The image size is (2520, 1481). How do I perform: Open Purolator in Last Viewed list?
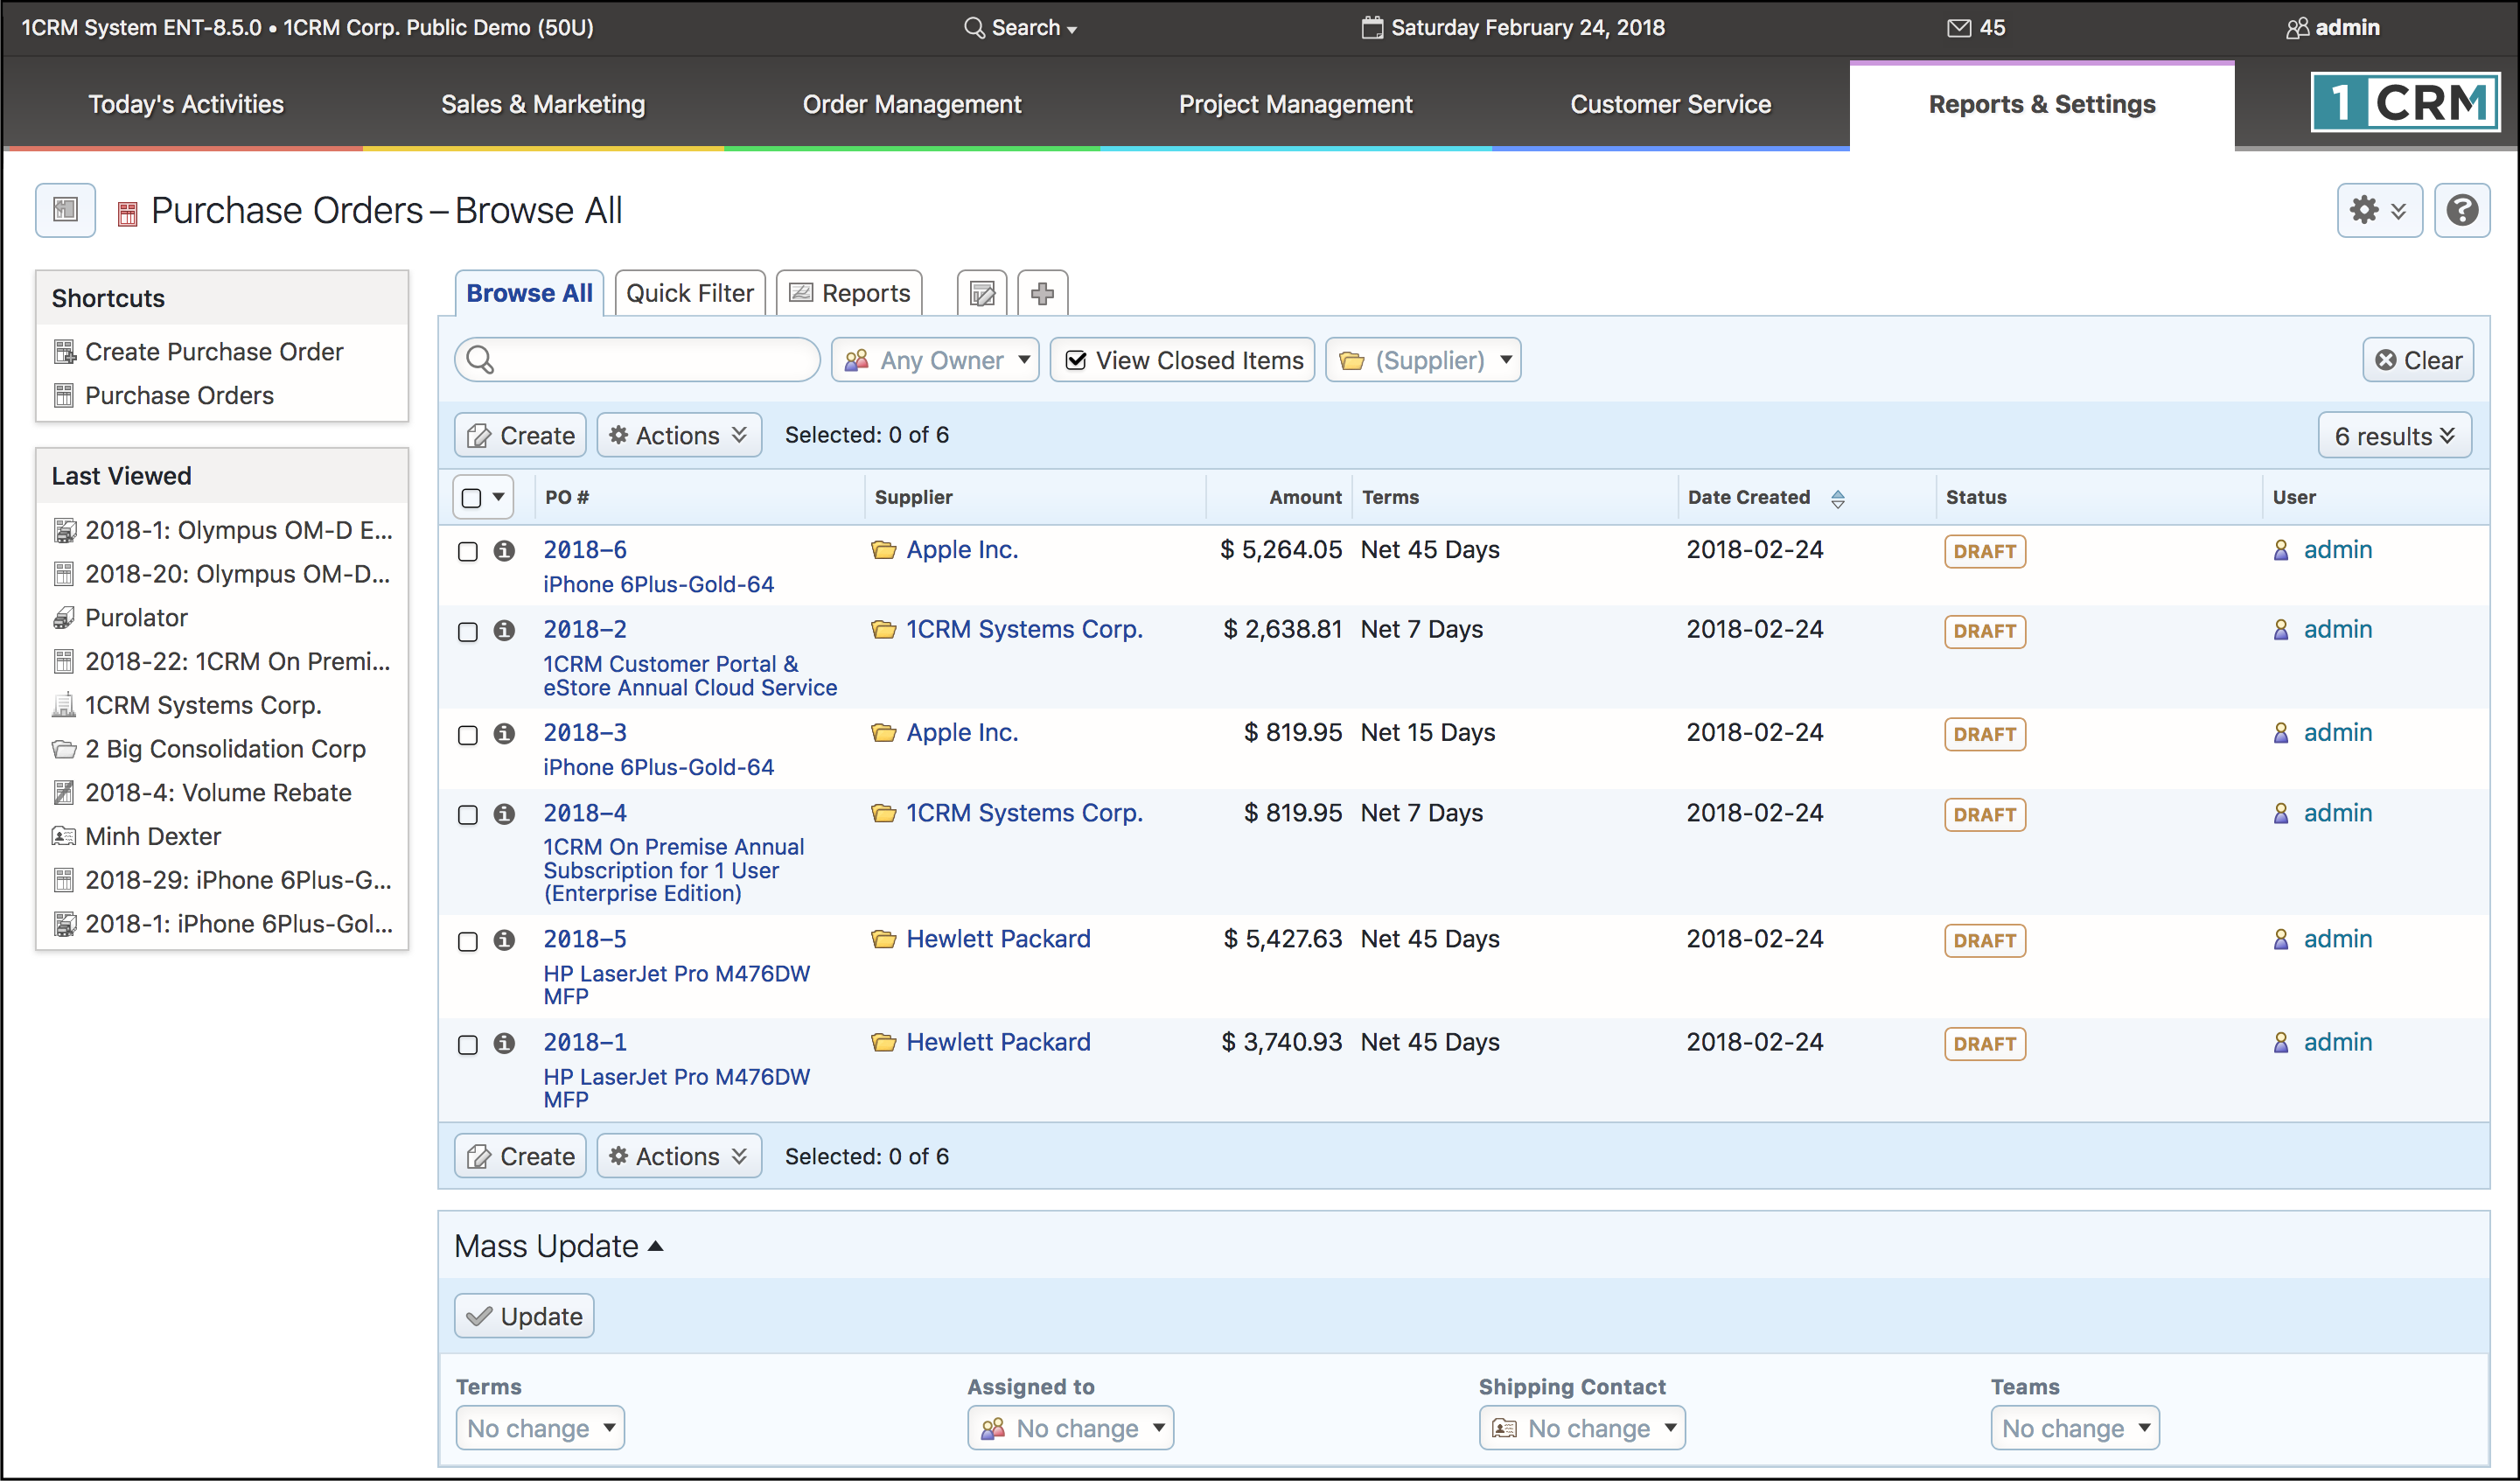(x=136, y=617)
